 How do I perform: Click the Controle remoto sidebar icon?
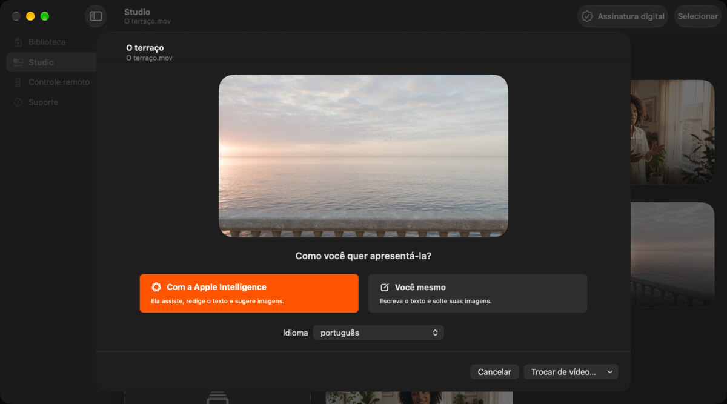point(18,82)
